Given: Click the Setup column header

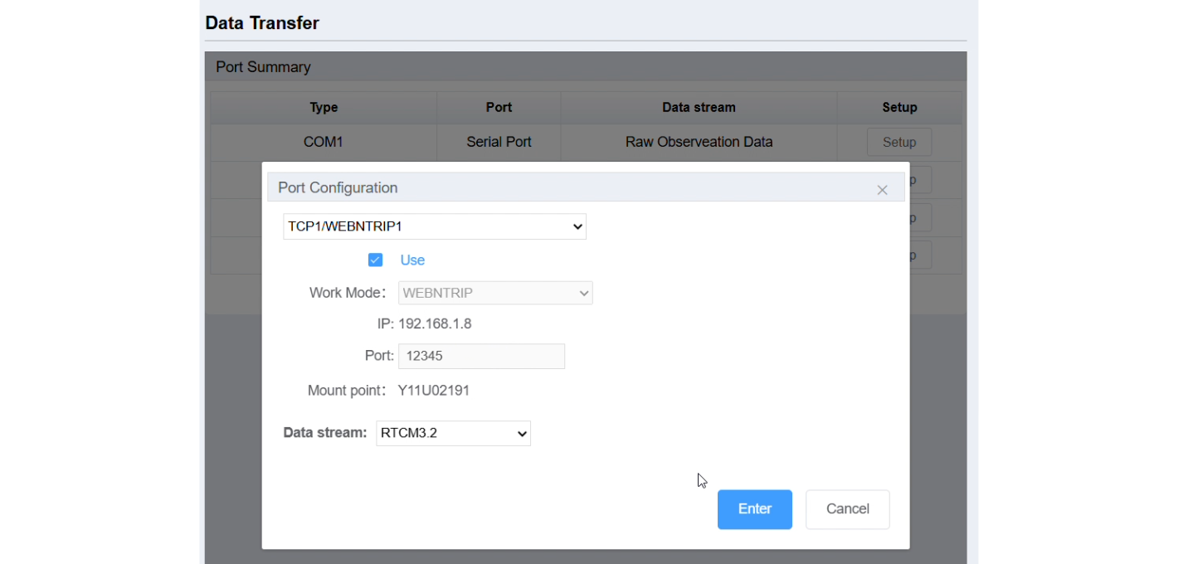Looking at the screenshot, I should tap(899, 107).
